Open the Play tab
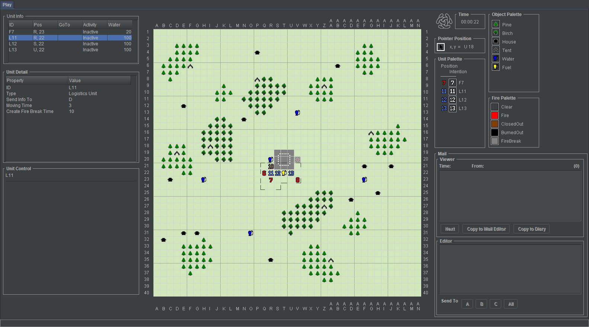The width and height of the screenshot is (589, 327). [x=7, y=5]
